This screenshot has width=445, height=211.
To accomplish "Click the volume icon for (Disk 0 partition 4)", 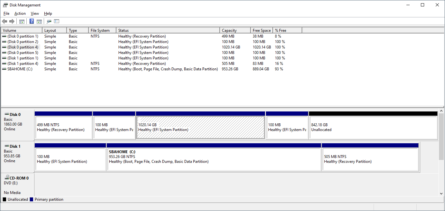I will tap(4, 47).
